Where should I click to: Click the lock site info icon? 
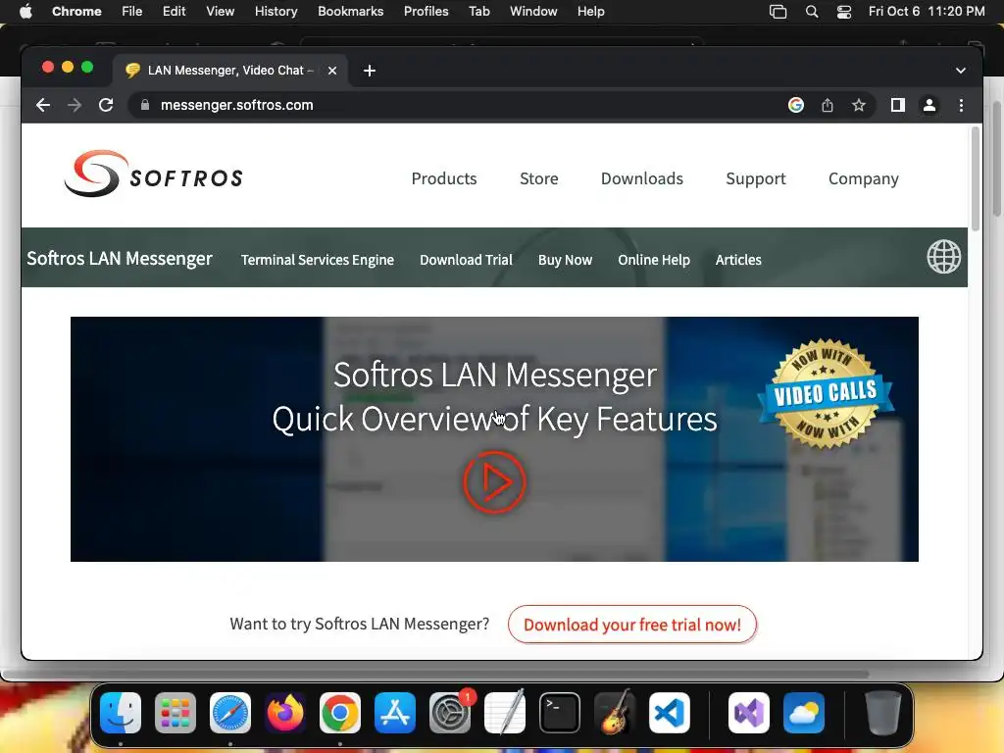pyautogui.click(x=145, y=105)
